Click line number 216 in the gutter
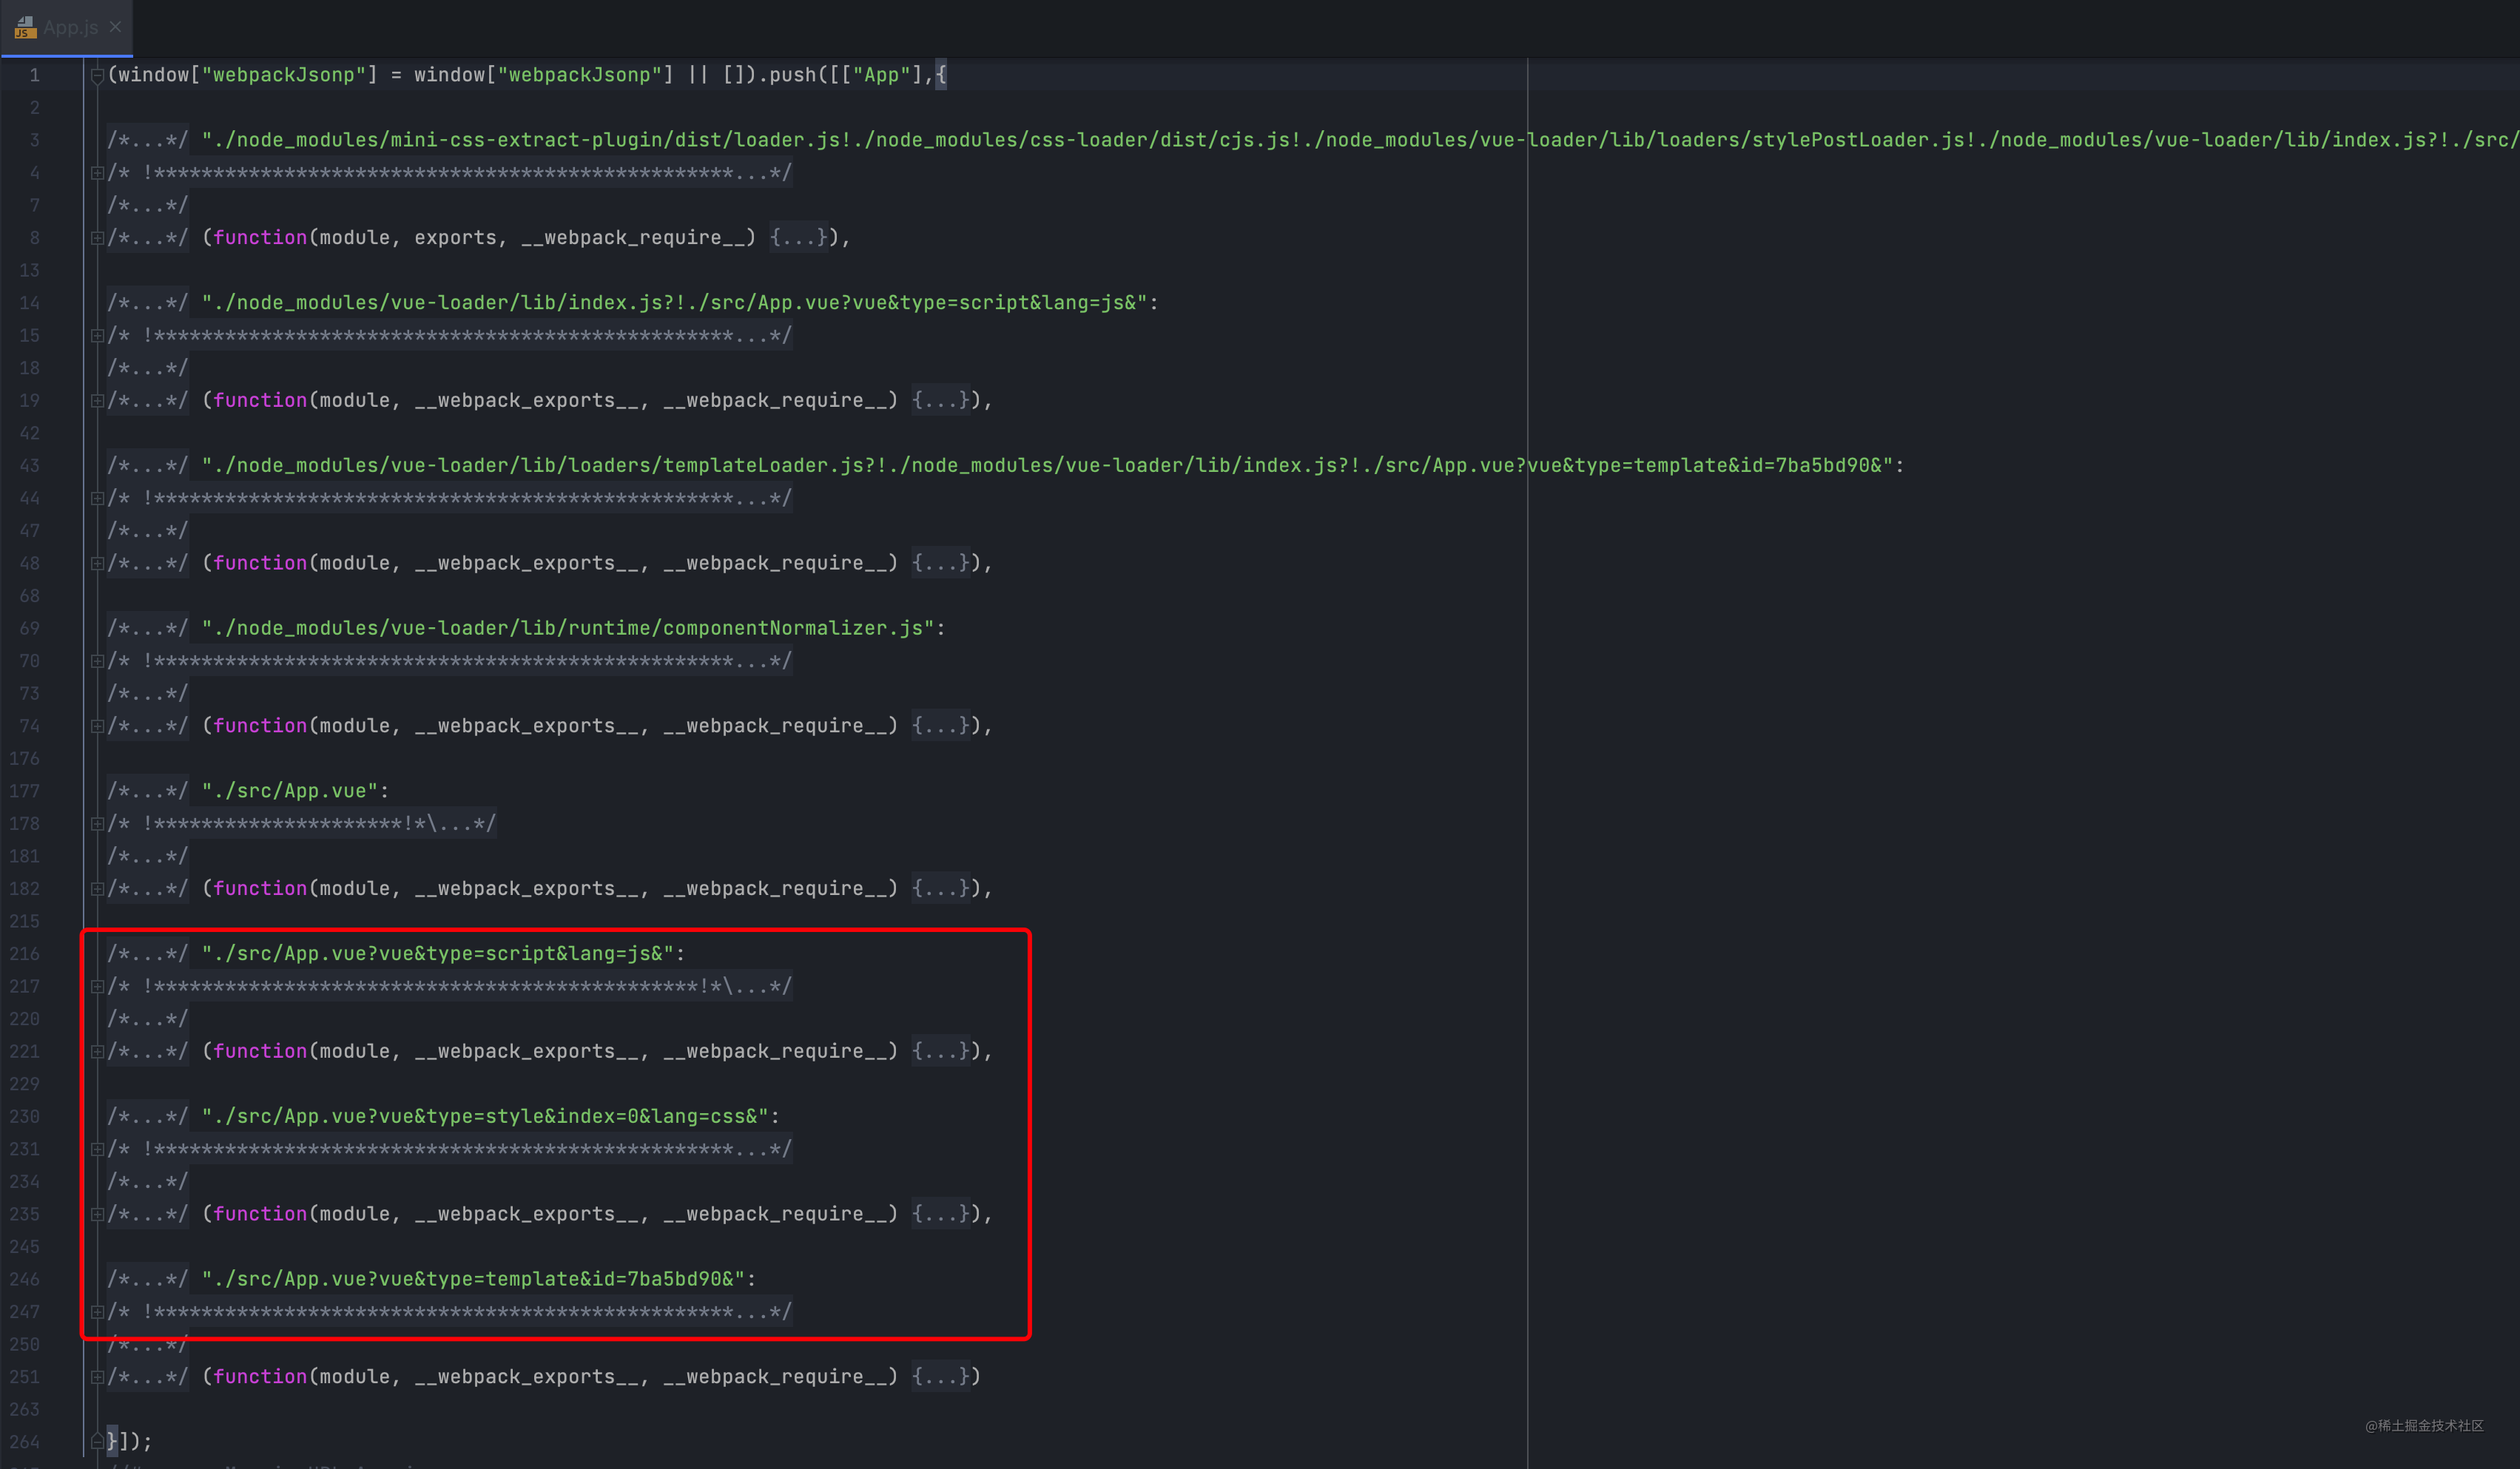This screenshot has width=2520, height=1469. [x=25, y=954]
